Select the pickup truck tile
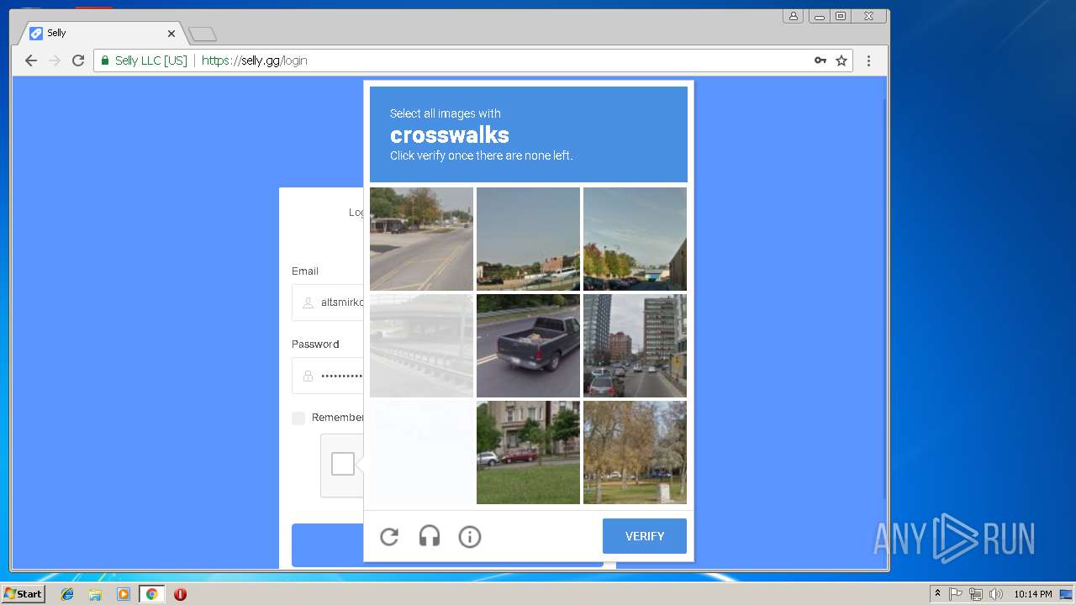 528,345
